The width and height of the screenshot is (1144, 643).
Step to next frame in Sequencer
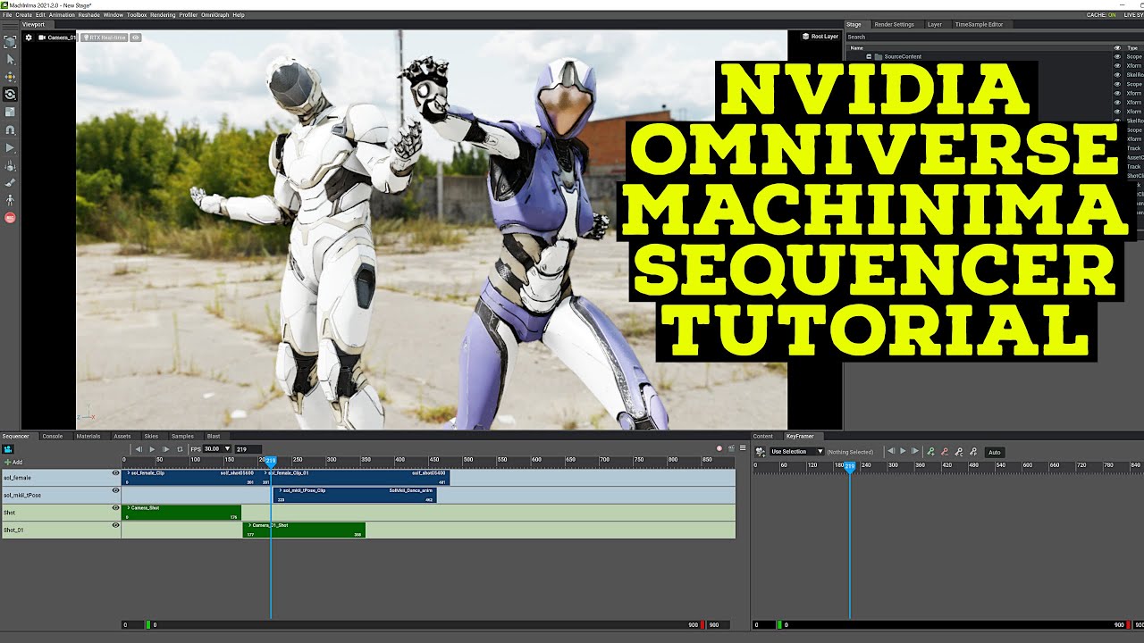click(x=166, y=449)
